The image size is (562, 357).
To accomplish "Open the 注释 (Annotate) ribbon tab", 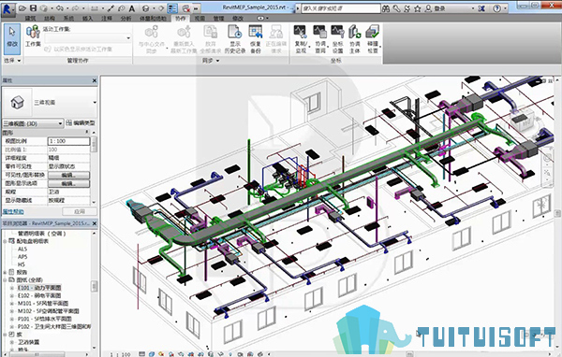I will pos(107,19).
